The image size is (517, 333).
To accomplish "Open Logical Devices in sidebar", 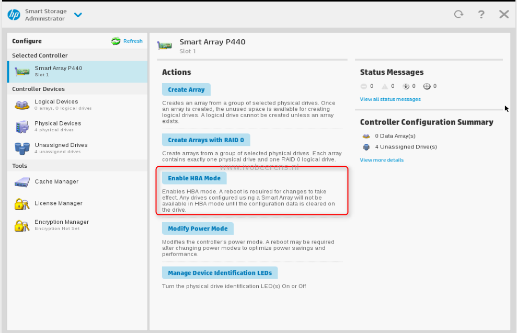I will coord(78,105).
